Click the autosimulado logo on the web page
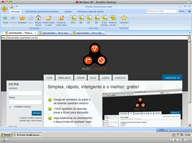 pos(94,57)
